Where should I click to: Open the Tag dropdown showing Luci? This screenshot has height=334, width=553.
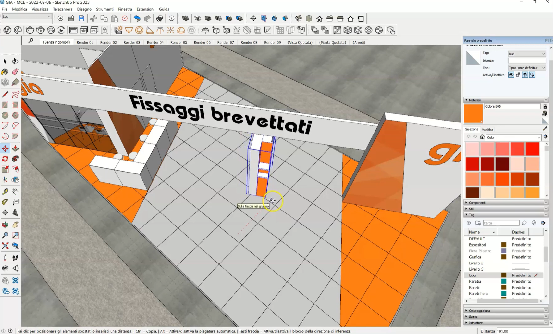527,54
